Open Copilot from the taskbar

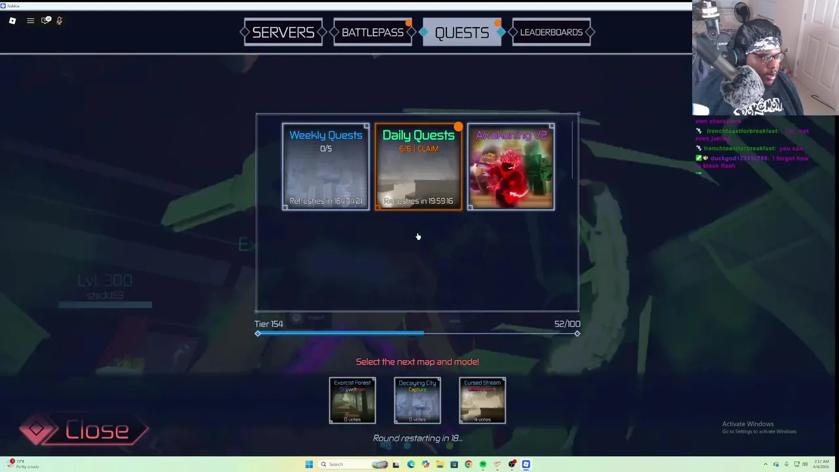[x=425, y=464]
